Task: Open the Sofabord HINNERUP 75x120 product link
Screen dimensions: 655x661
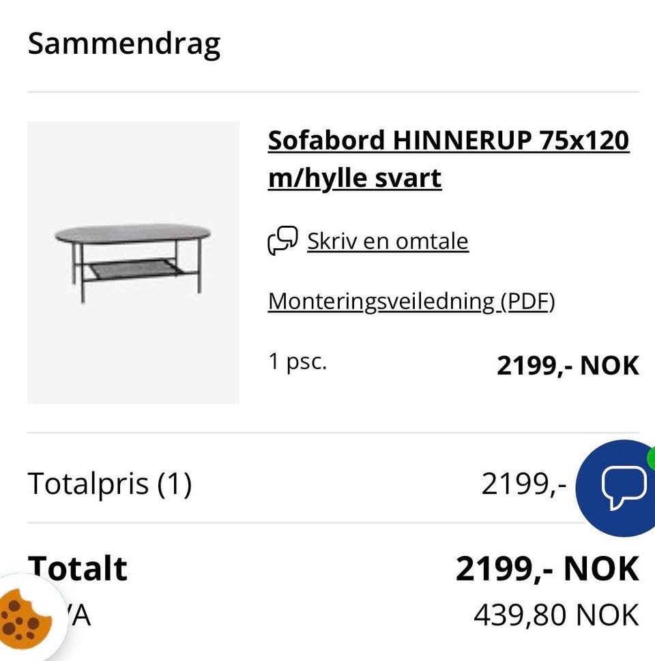Action: [448, 140]
